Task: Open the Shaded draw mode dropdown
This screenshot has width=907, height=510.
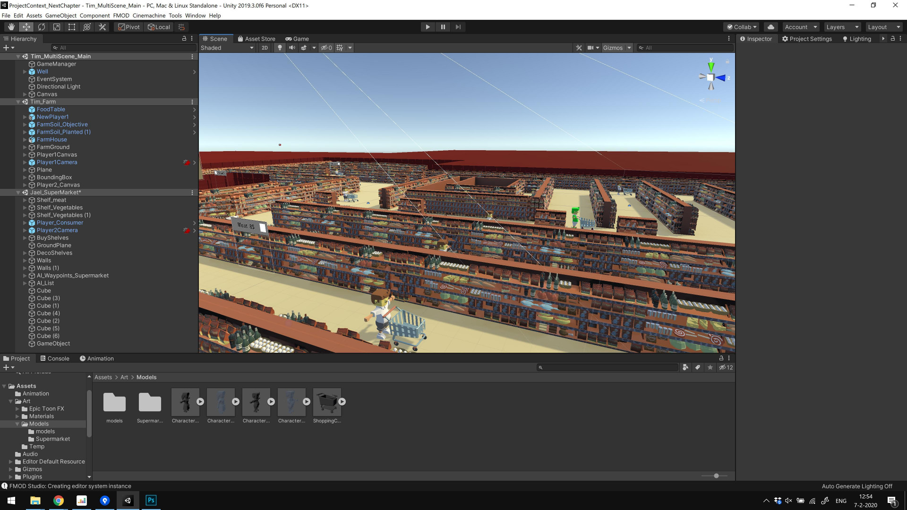Action: pyautogui.click(x=227, y=48)
